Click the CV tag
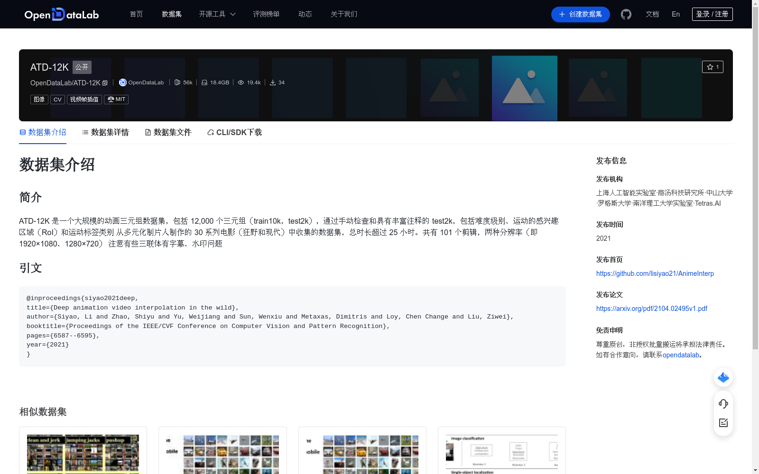The width and height of the screenshot is (759, 474). pyautogui.click(x=57, y=100)
